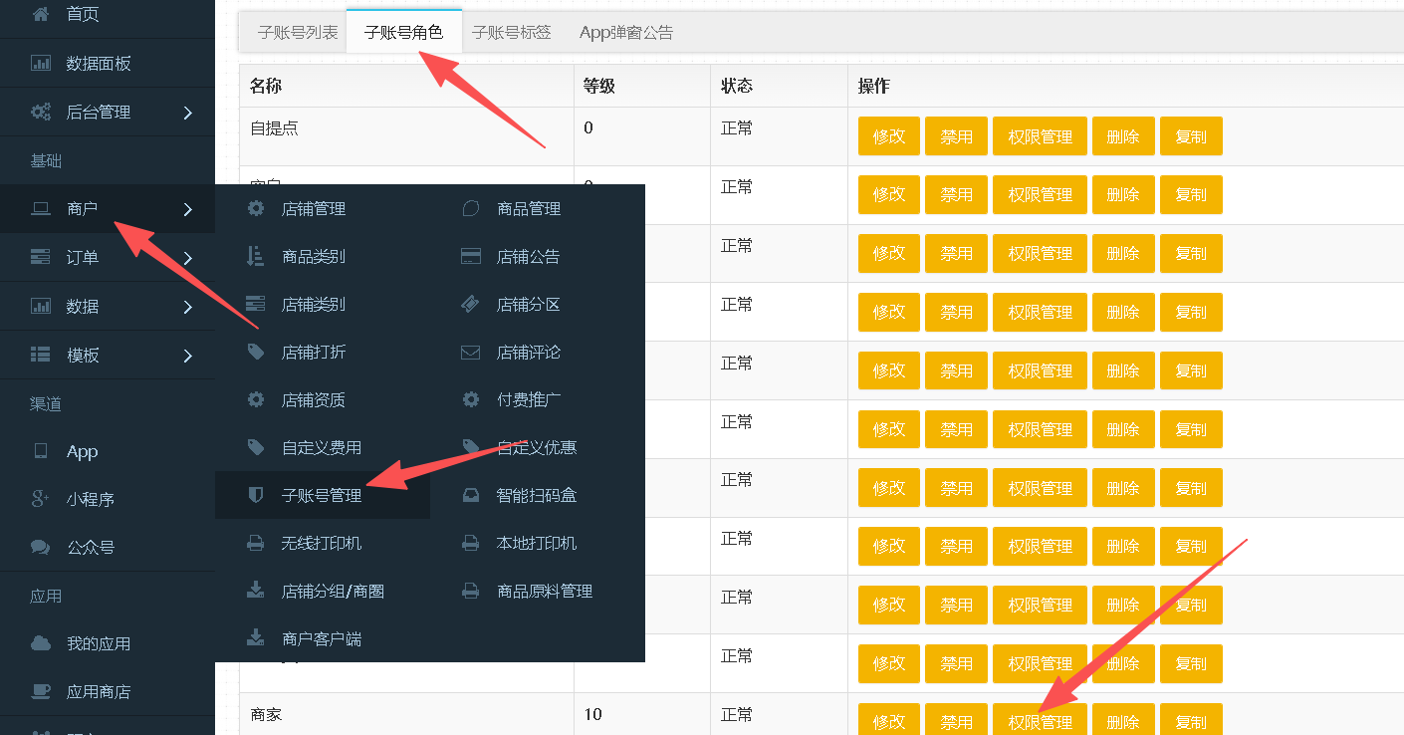Select 小程序 in the sidebar
This screenshot has height=735, width=1404.
[91, 500]
